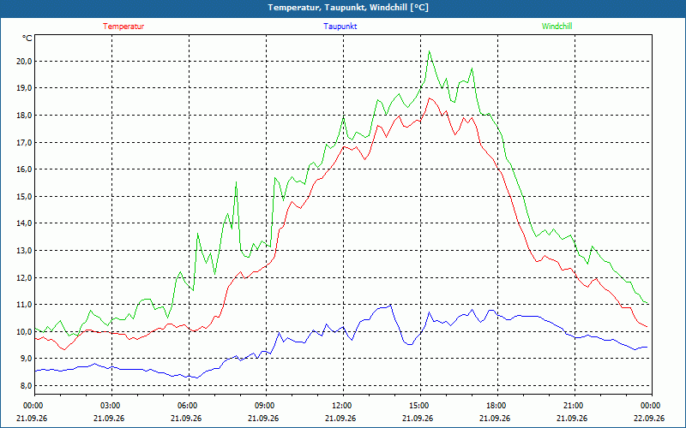
Task: Click the green Windchill peak after 15:00
Action: [430, 51]
